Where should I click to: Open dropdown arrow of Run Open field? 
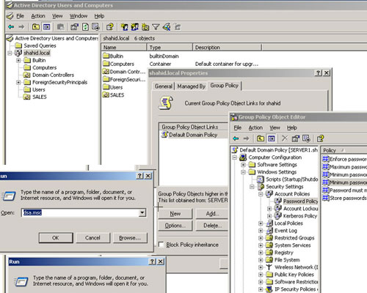point(142,212)
